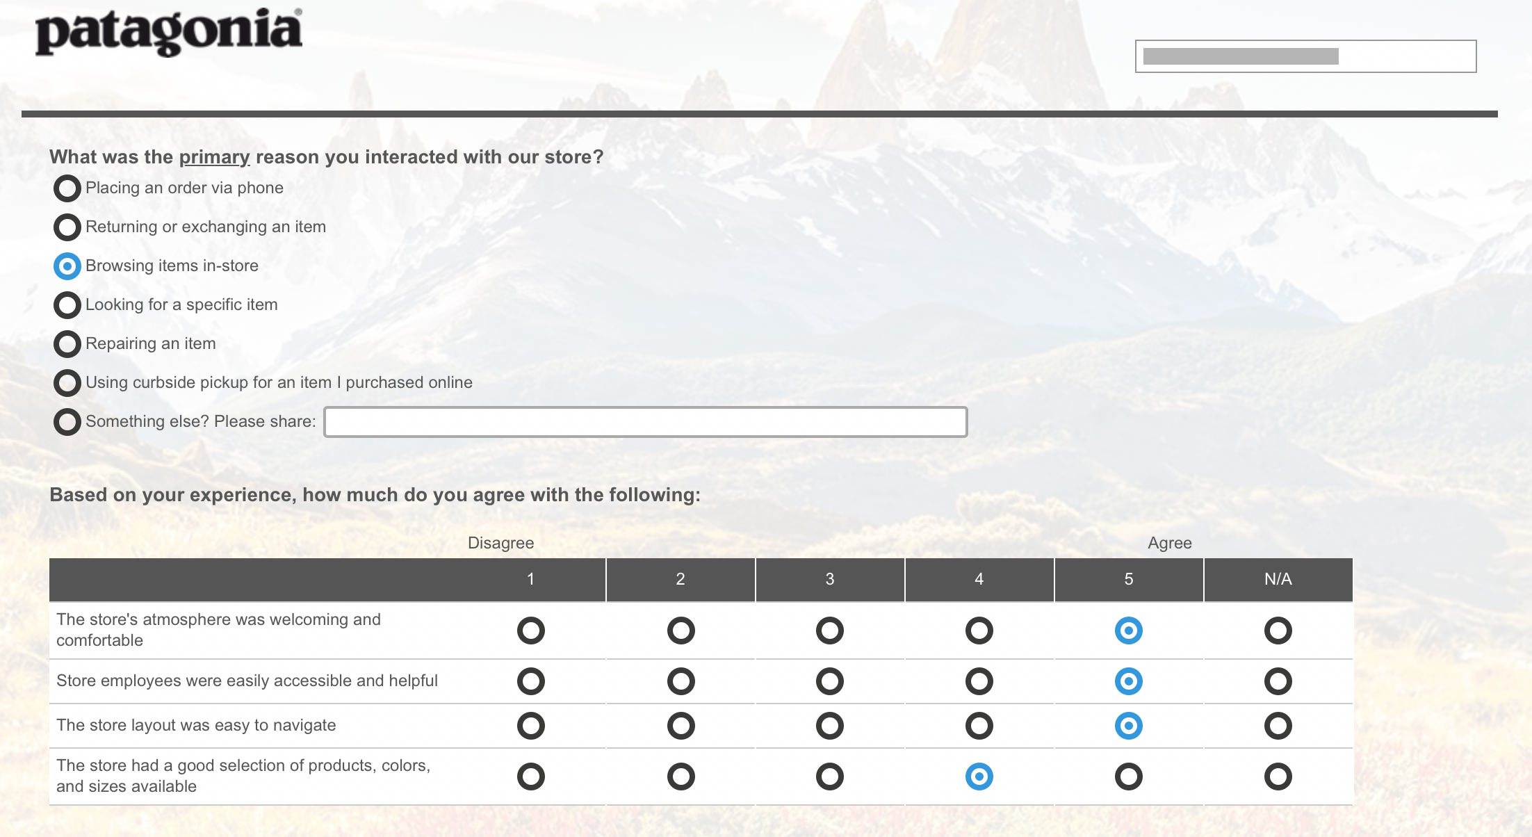This screenshot has height=837, width=1532.
Task: Choose 'Returning or exchanging an item'
Action: (x=67, y=227)
